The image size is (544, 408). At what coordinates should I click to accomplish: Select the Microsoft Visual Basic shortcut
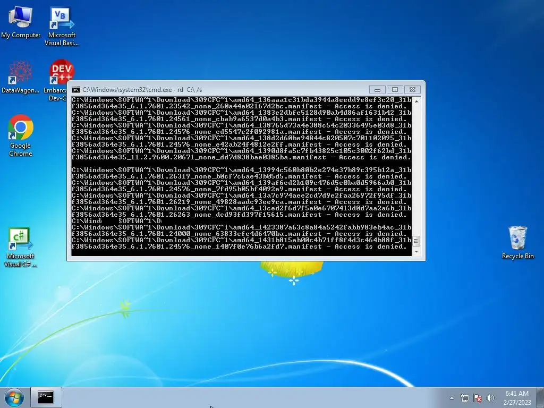(x=62, y=27)
